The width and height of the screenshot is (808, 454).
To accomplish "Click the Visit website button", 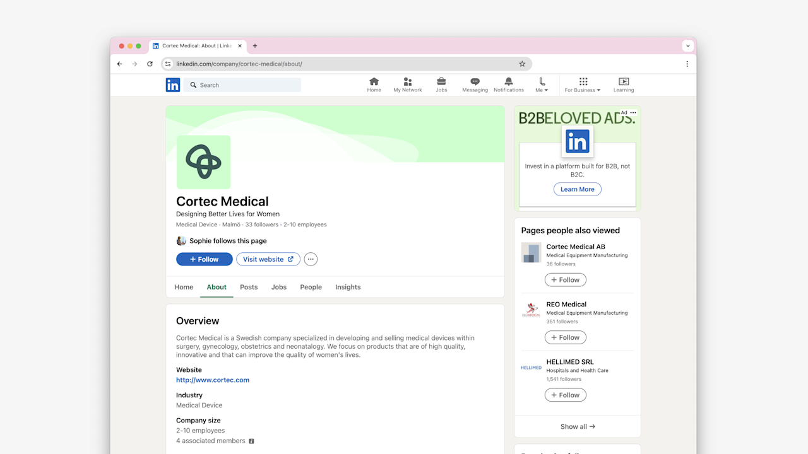I will pos(268,259).
